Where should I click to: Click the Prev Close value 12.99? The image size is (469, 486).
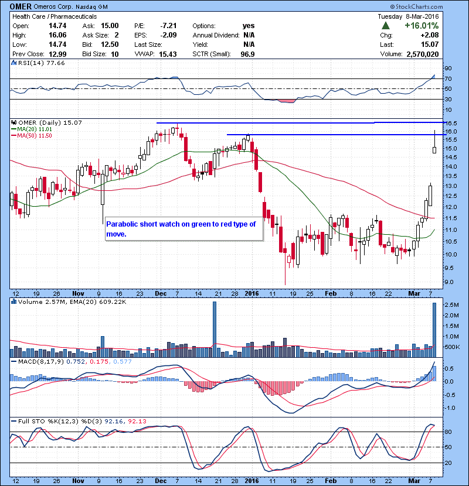click(57, 54)
